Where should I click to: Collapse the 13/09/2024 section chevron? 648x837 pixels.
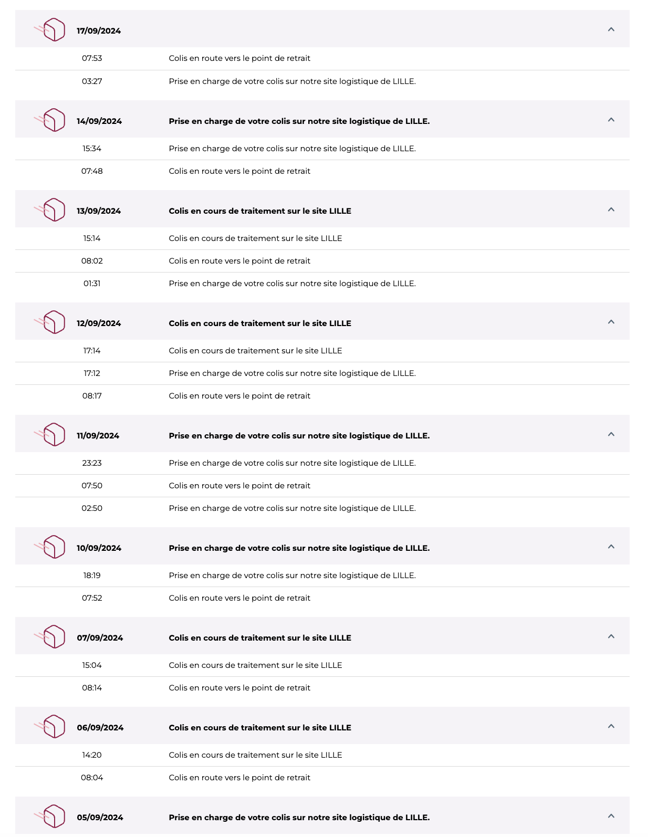click(611, 210)
